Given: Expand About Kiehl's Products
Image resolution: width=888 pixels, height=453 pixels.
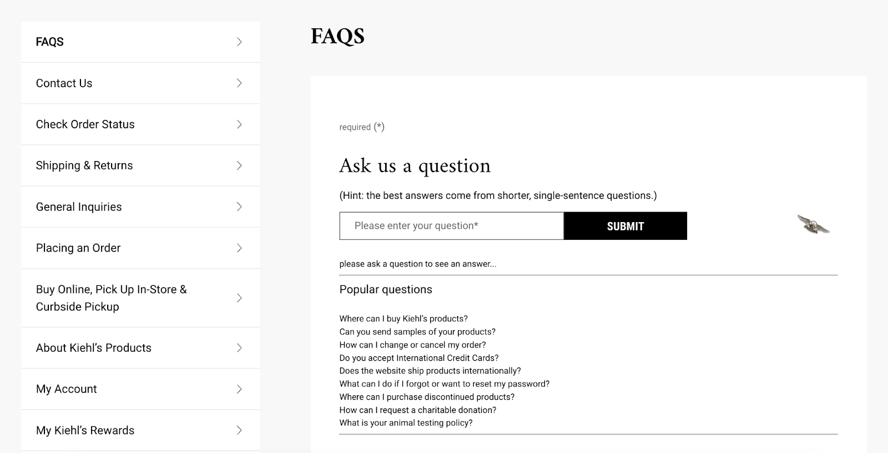Looking at the screenshot, I should coord(240,348).
